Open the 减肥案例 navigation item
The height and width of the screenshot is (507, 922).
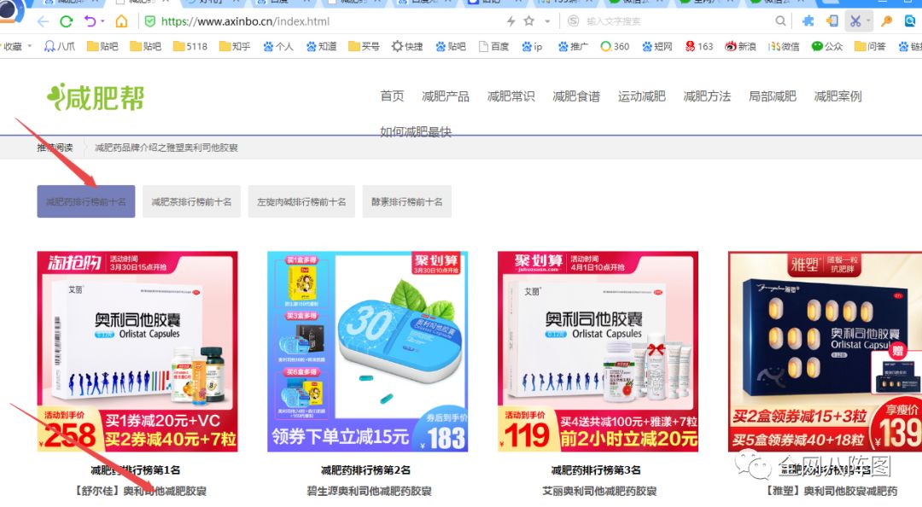(837, 96)
